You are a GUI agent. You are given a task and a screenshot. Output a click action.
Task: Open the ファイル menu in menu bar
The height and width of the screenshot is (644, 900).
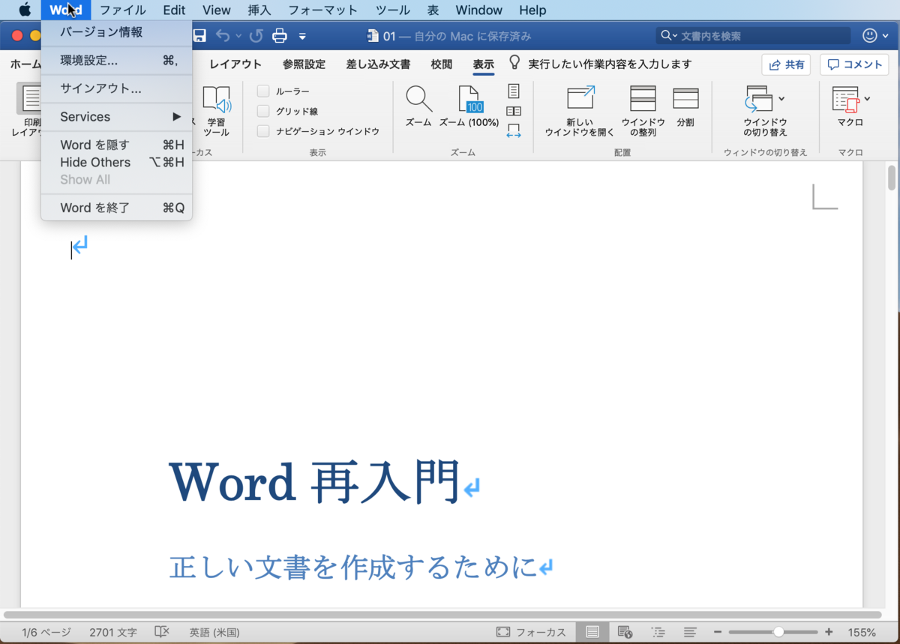[x=123, y=10]
